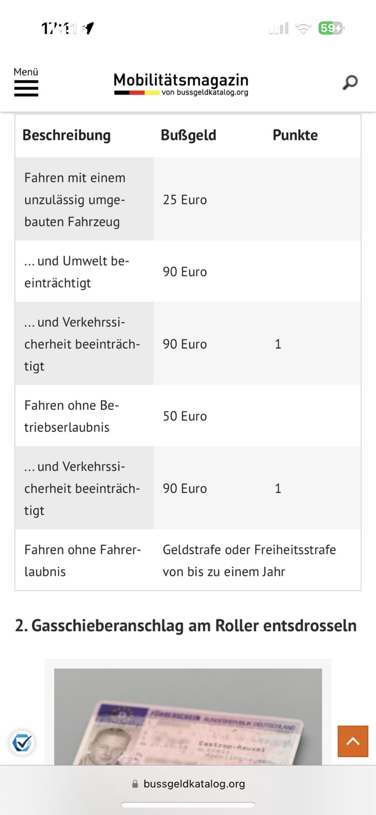Tap the Beschreibung column header

pos(67,135)
